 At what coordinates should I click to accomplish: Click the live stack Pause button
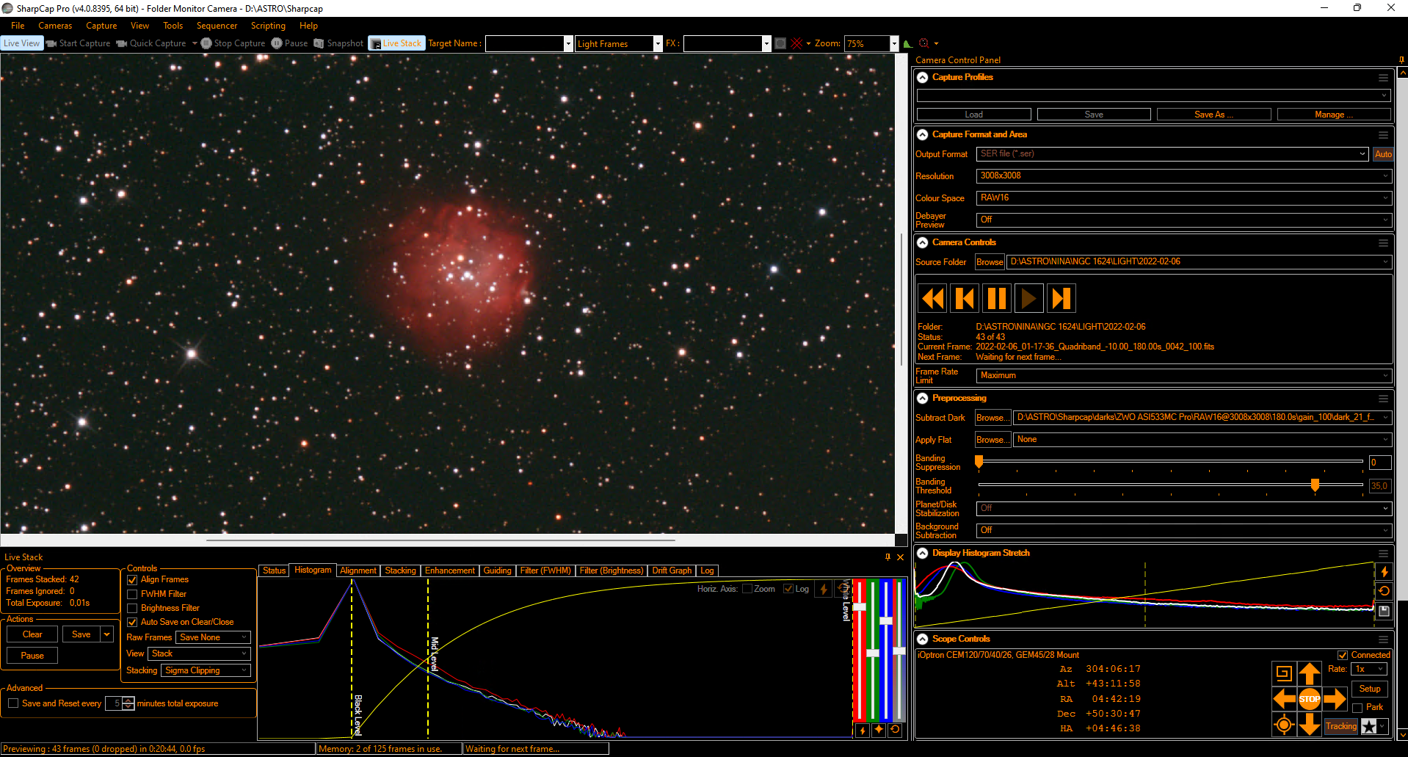[x=32, y=656]
